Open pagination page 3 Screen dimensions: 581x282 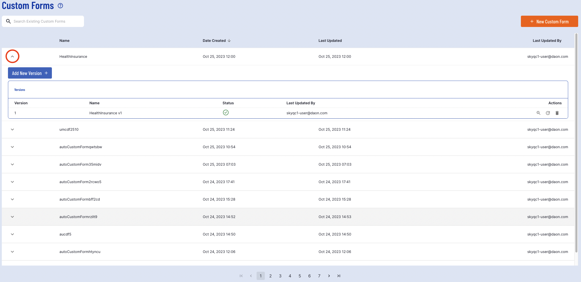coord(280,276)
